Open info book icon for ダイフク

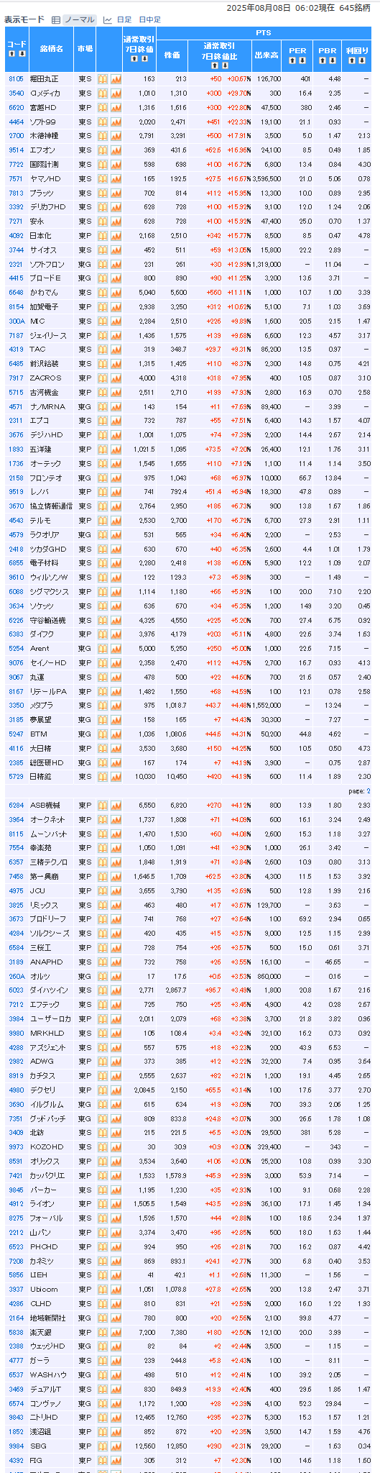(x=103, y=634)
